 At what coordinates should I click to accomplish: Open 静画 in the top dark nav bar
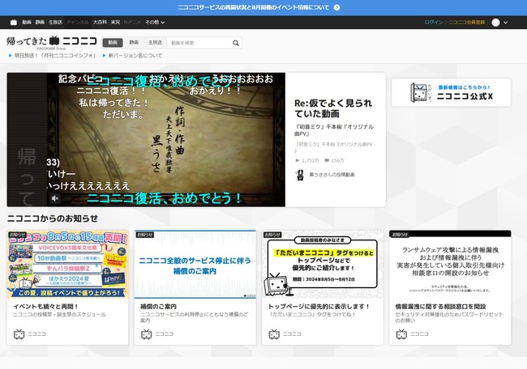[x=40, y=23]
